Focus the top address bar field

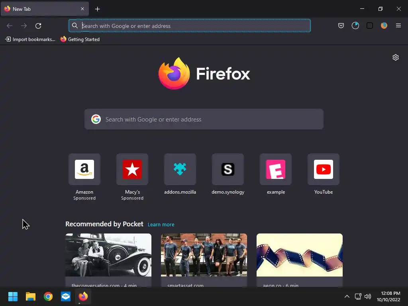tap(189, 25)
